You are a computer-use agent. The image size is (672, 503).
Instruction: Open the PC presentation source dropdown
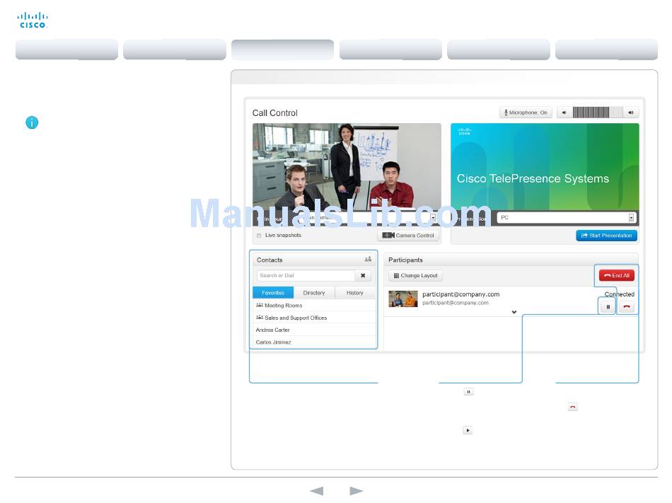pyautogui.click(x=631, y=218)
